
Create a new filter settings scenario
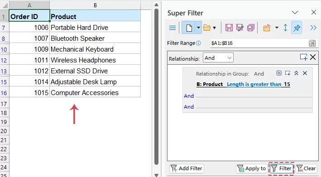click(189, 28)
